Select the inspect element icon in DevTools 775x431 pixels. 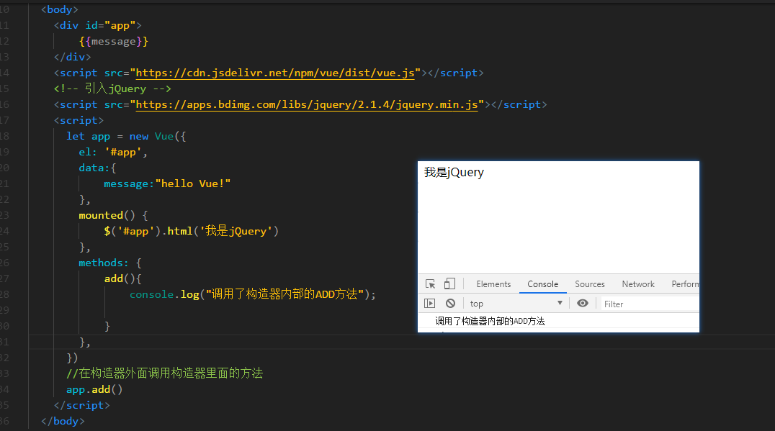430,284
